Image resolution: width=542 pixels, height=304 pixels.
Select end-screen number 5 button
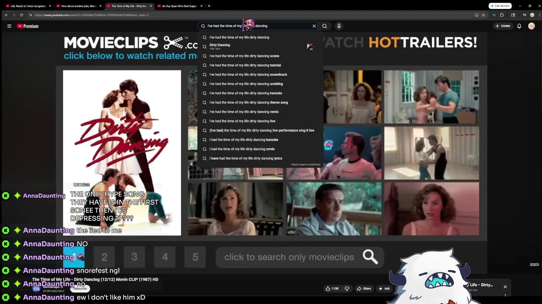click(195, 257)
